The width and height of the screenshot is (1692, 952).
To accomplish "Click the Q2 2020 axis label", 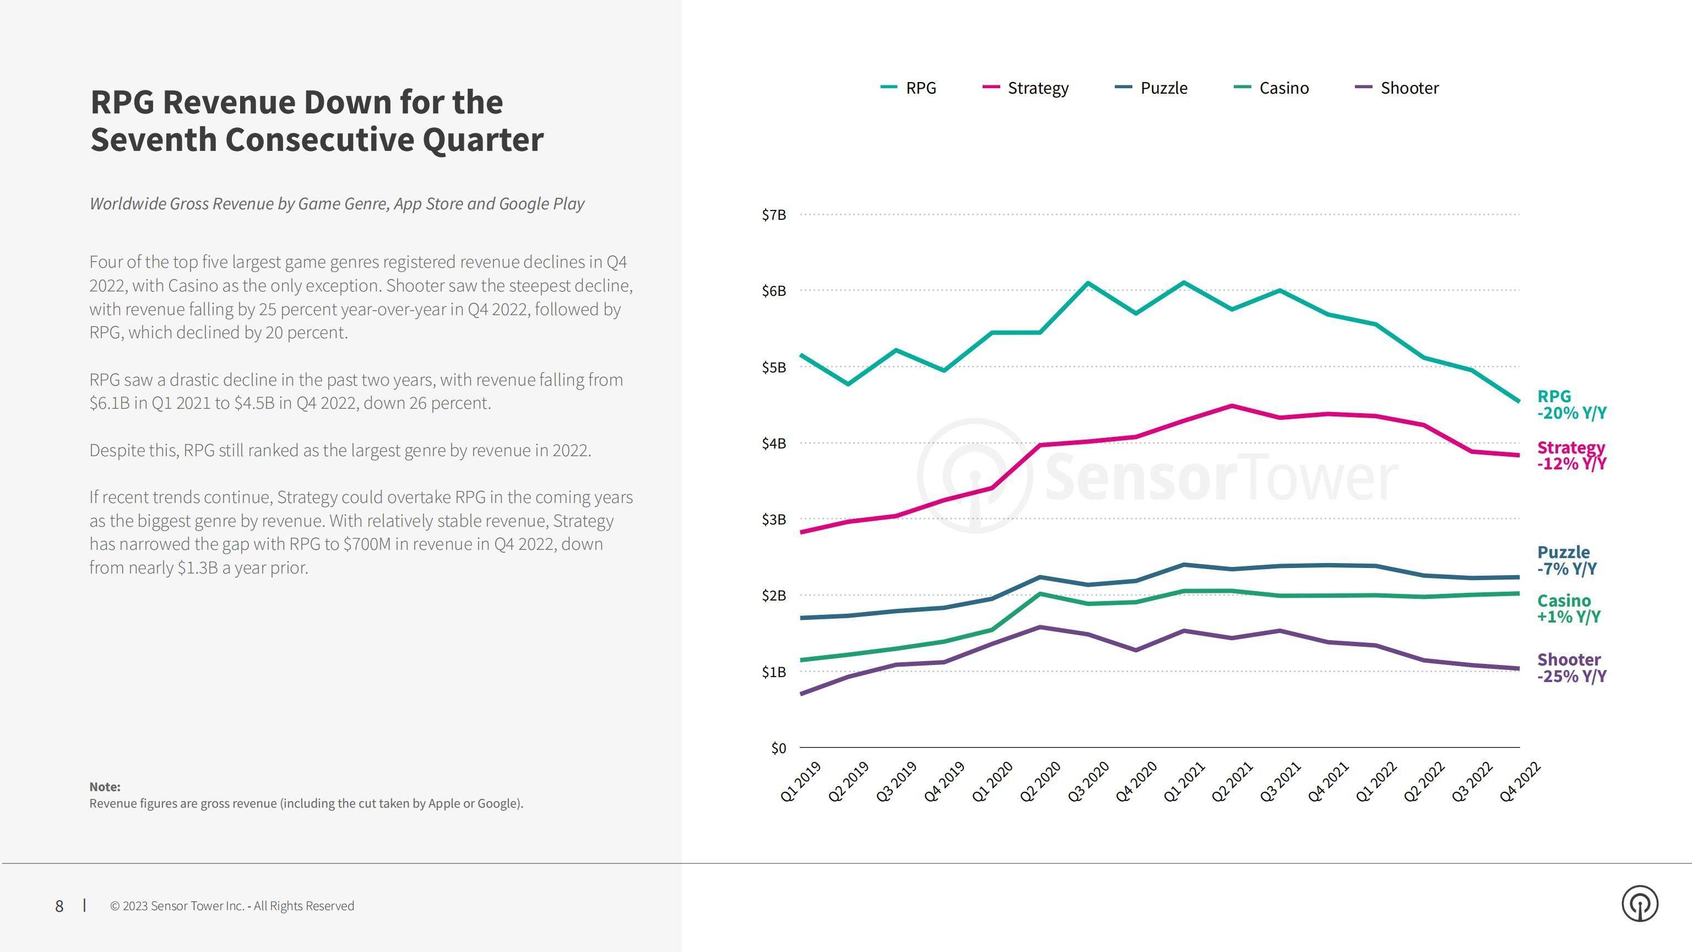I will (1040, 782).
